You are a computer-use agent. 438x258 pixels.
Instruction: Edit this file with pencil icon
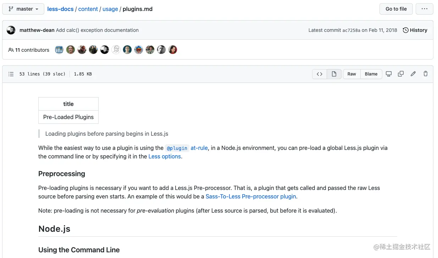413,74
